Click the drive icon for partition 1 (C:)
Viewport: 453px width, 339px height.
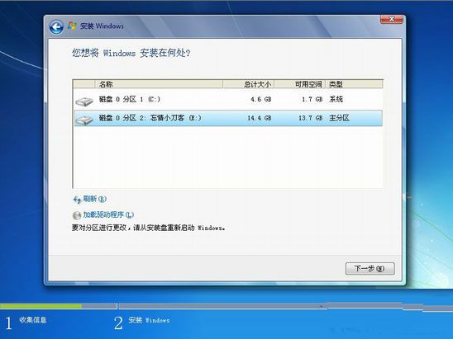tap(84, 101)
